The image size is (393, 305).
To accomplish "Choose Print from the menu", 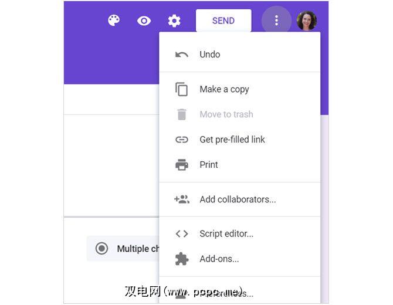I will 239,165.
